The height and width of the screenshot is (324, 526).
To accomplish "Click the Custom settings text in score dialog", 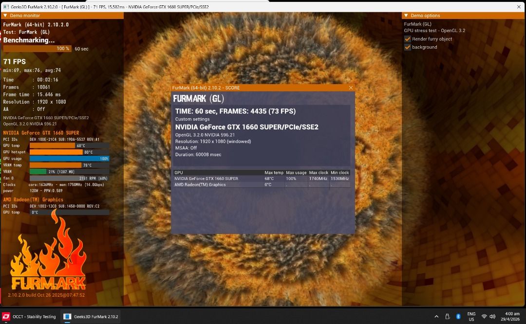I will [x=192, y=119].
